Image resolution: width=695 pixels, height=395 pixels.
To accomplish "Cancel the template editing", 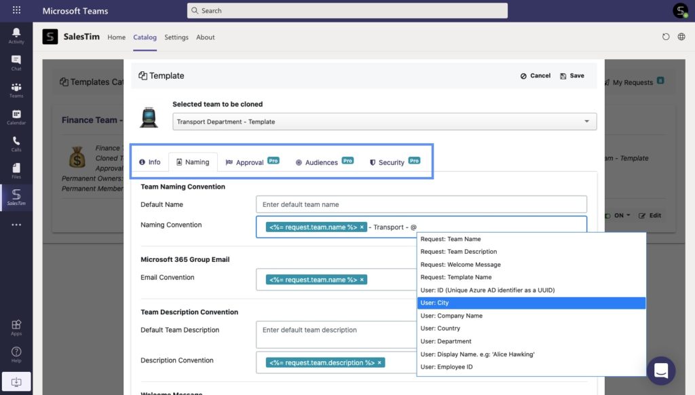I will pos(536,76).
